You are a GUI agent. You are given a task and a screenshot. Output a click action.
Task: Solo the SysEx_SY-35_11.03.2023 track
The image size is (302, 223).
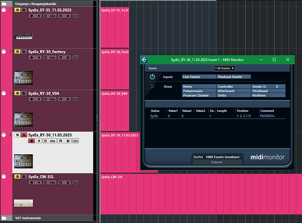24,10
